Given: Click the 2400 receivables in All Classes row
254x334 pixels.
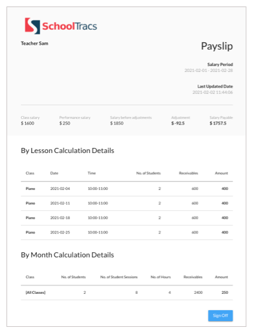Looking at the screenshot, I should pos(198,292).
